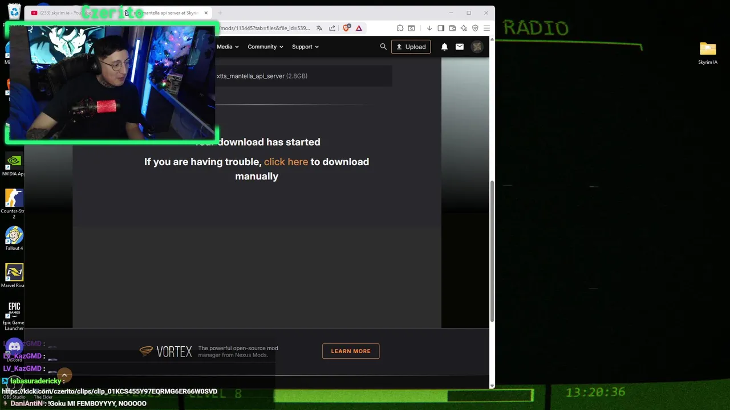
Task: Expand the Community dropdown menu
Action: click(265, 47)
